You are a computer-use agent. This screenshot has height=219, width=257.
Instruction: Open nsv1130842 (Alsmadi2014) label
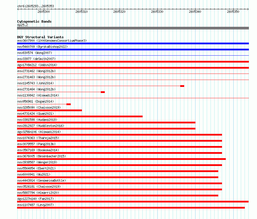pyautogui.click(x=38, y=95)
